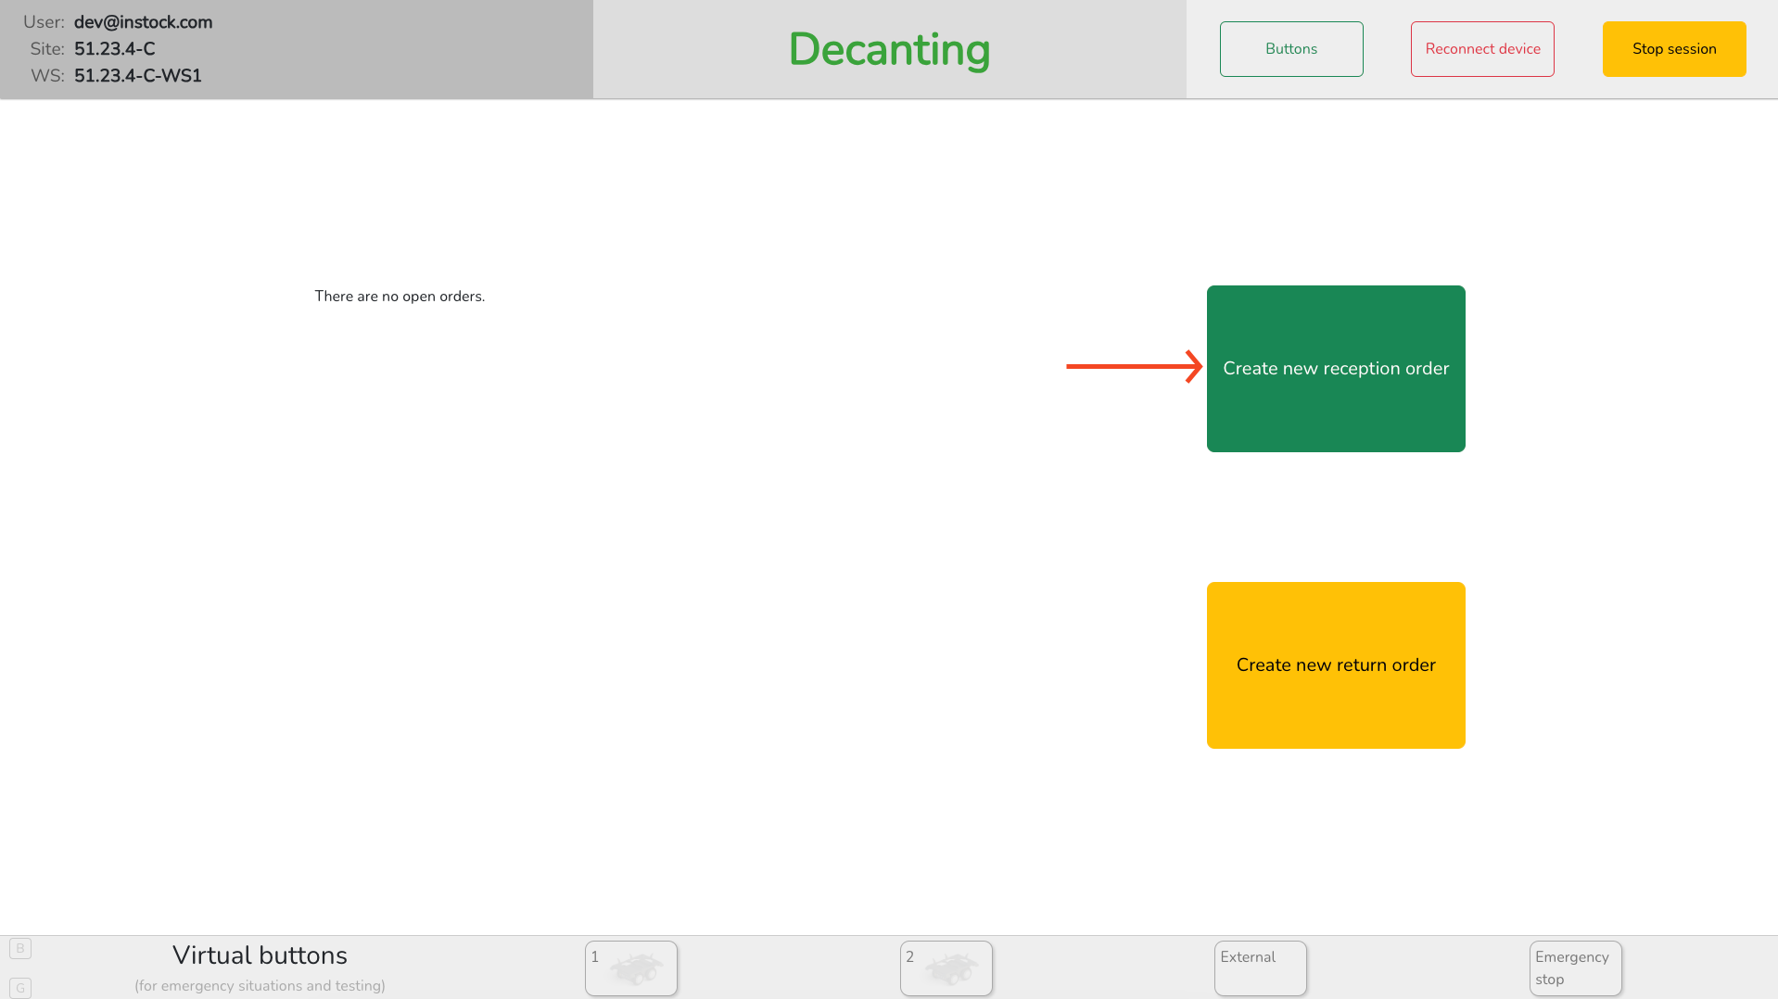
Task: Stop the current session
Action: click(1674, 49)
